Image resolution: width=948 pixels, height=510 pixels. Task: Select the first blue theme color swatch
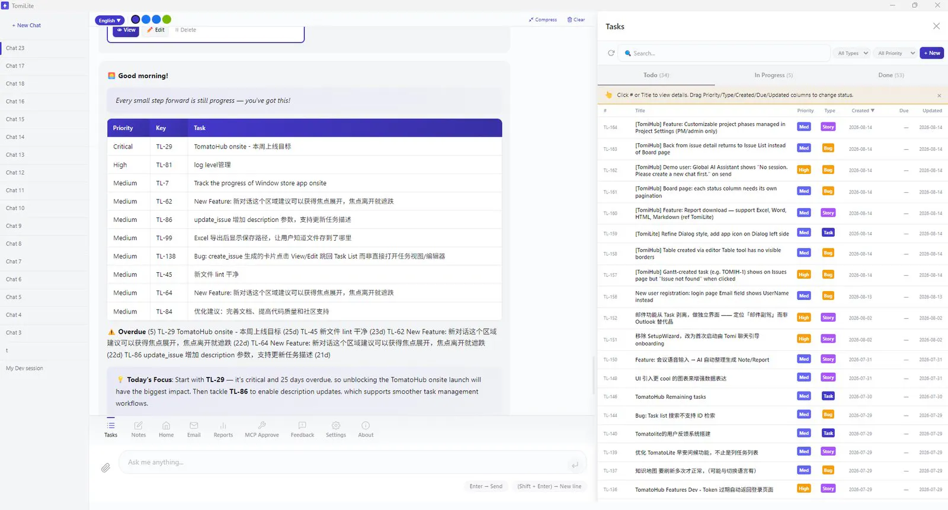point(146,20)
